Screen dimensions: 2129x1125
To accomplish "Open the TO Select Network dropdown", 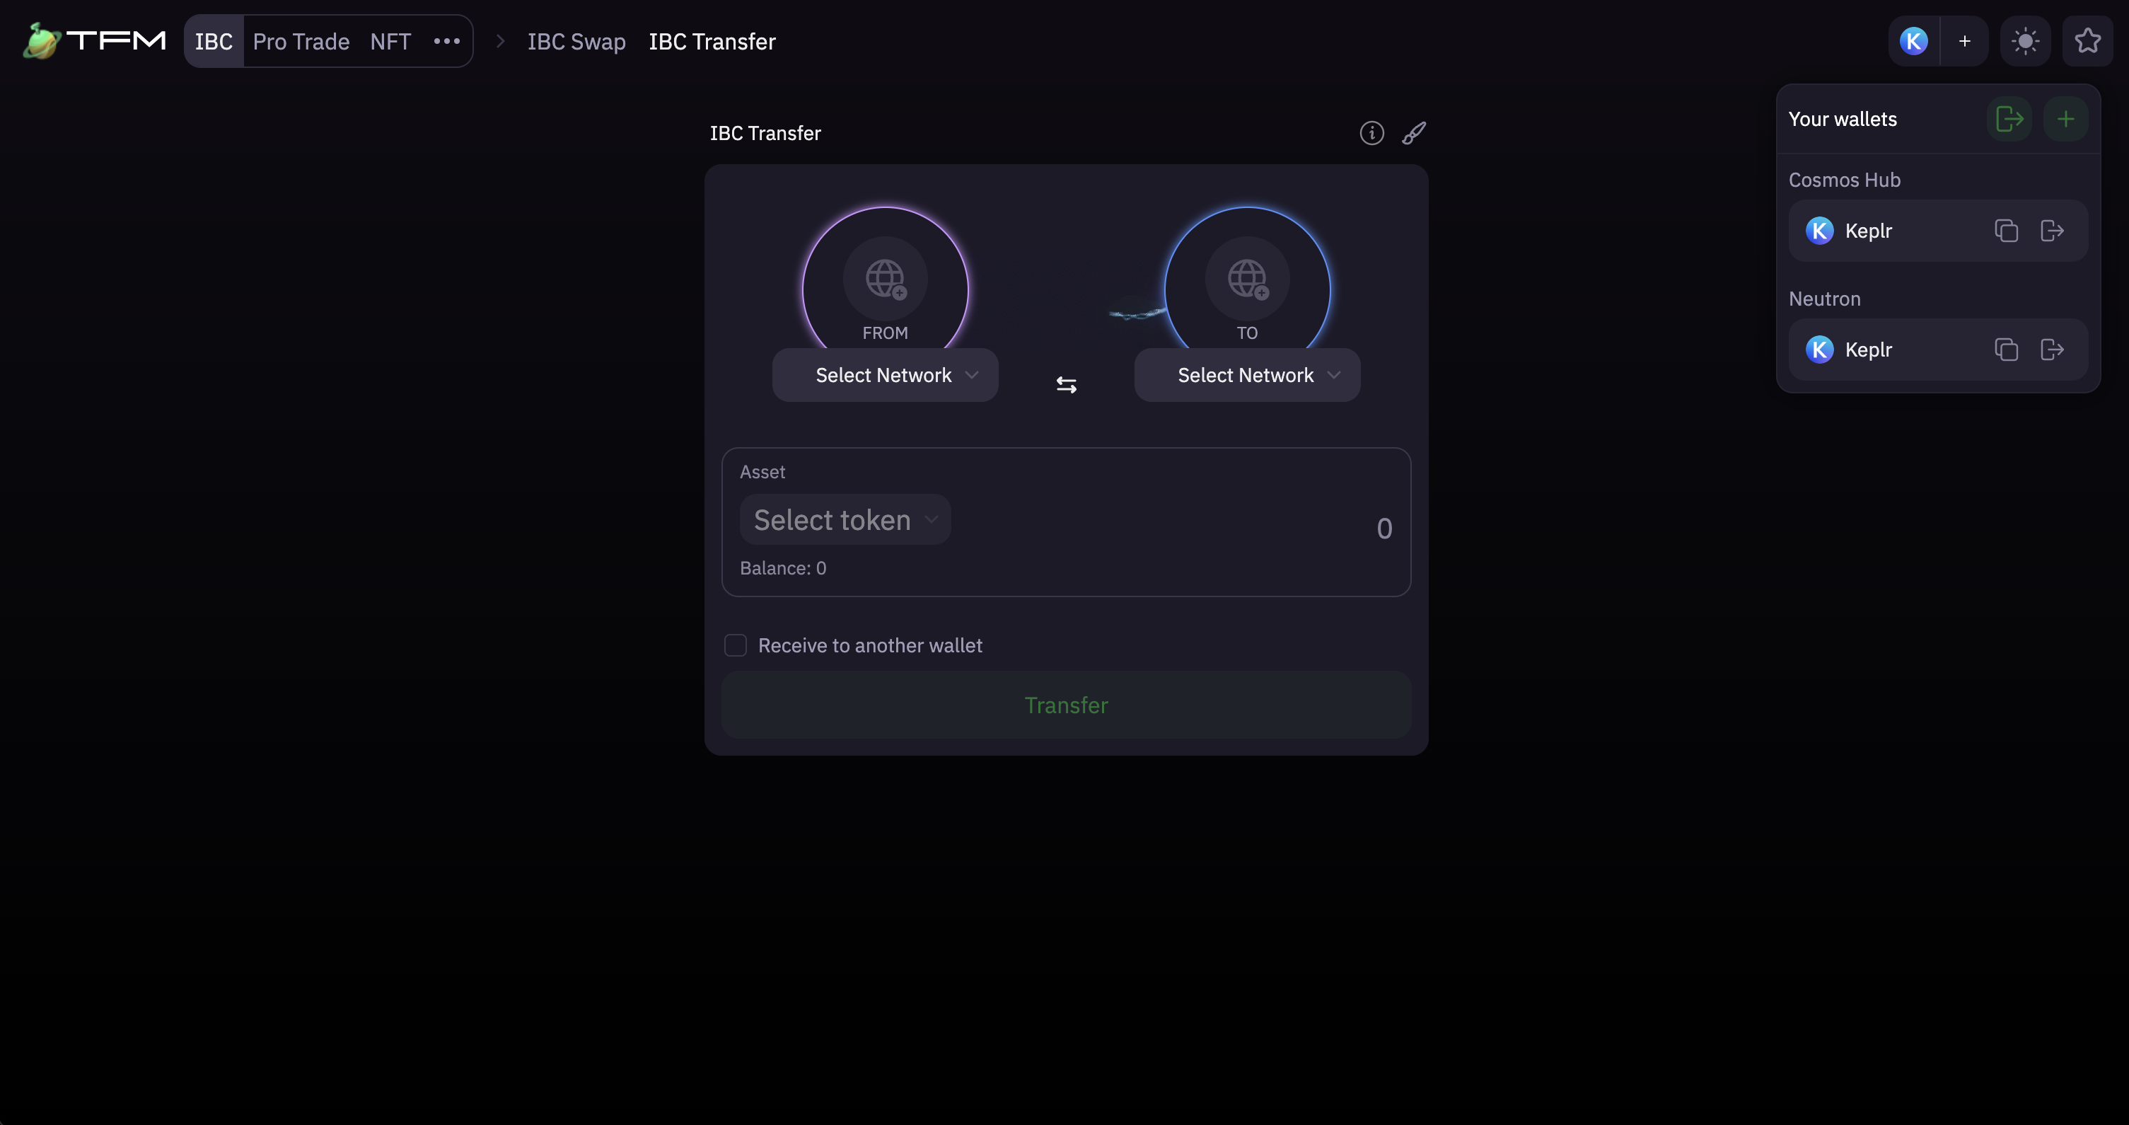I will click(x=1247, y=375).
